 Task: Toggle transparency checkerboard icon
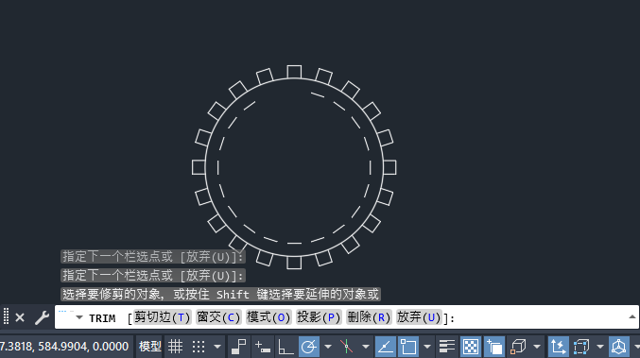pyautogui.click(x=471, y=347)
